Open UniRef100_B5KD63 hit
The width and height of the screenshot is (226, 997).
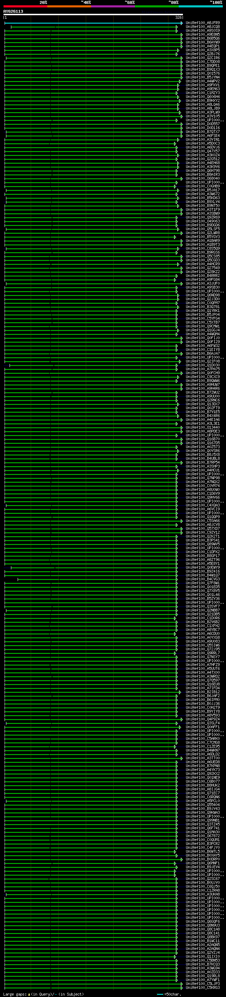point(203,198)
